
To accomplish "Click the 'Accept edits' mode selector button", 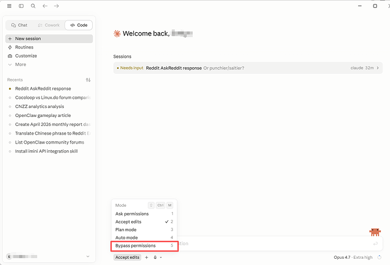I will 127,257.
